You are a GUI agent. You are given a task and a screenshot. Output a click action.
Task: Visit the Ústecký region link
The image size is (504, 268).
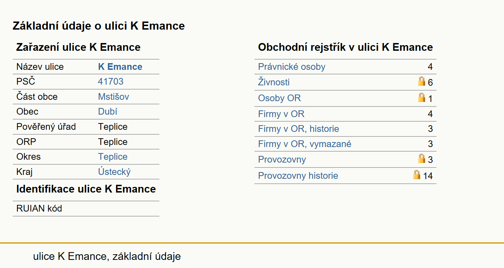(114, 172)
